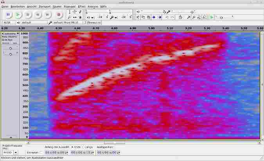Click the Silence audio icon
Screen dimensions: 264x161
click(x=159, y=17)
